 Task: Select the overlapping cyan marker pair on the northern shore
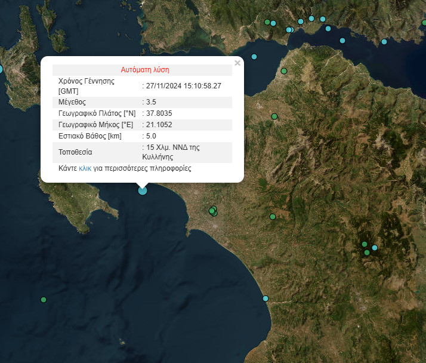pos(290,29)
